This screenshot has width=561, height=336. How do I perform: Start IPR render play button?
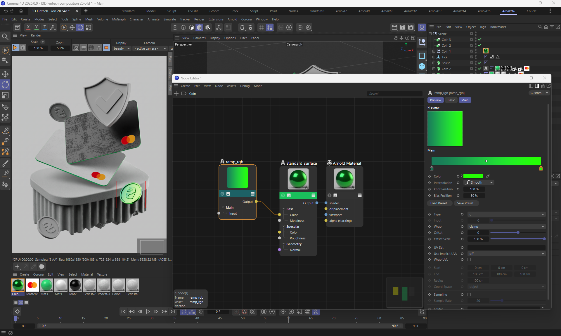click(15, 48)
